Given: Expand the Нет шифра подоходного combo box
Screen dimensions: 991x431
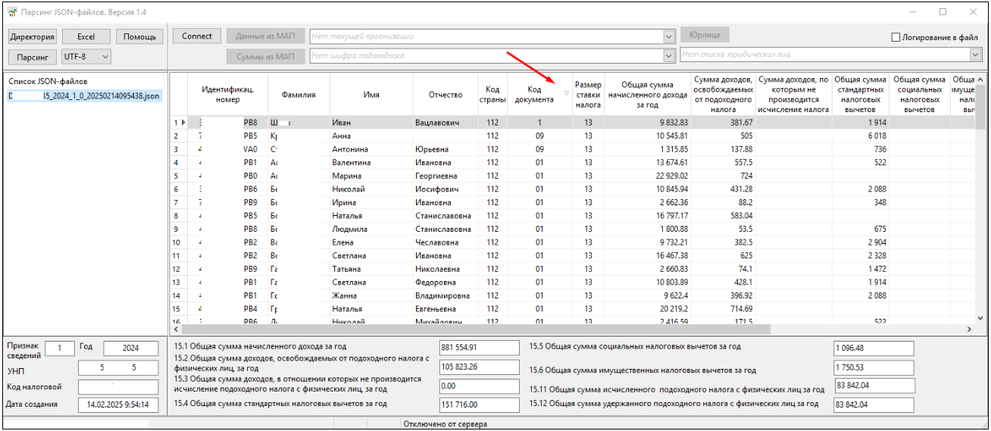Looking at the screenshot, I should (x=668, y=55).
